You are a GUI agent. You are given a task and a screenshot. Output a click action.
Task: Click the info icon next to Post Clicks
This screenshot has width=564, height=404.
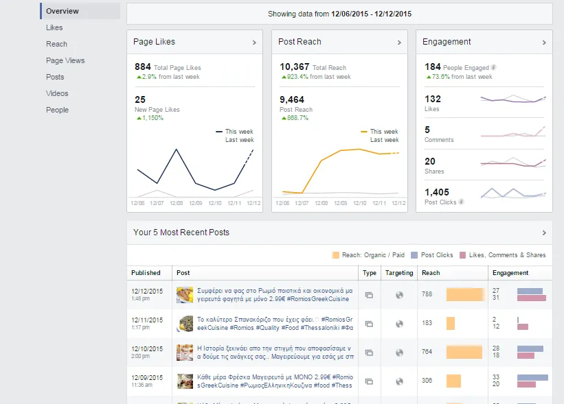point(461,202)
